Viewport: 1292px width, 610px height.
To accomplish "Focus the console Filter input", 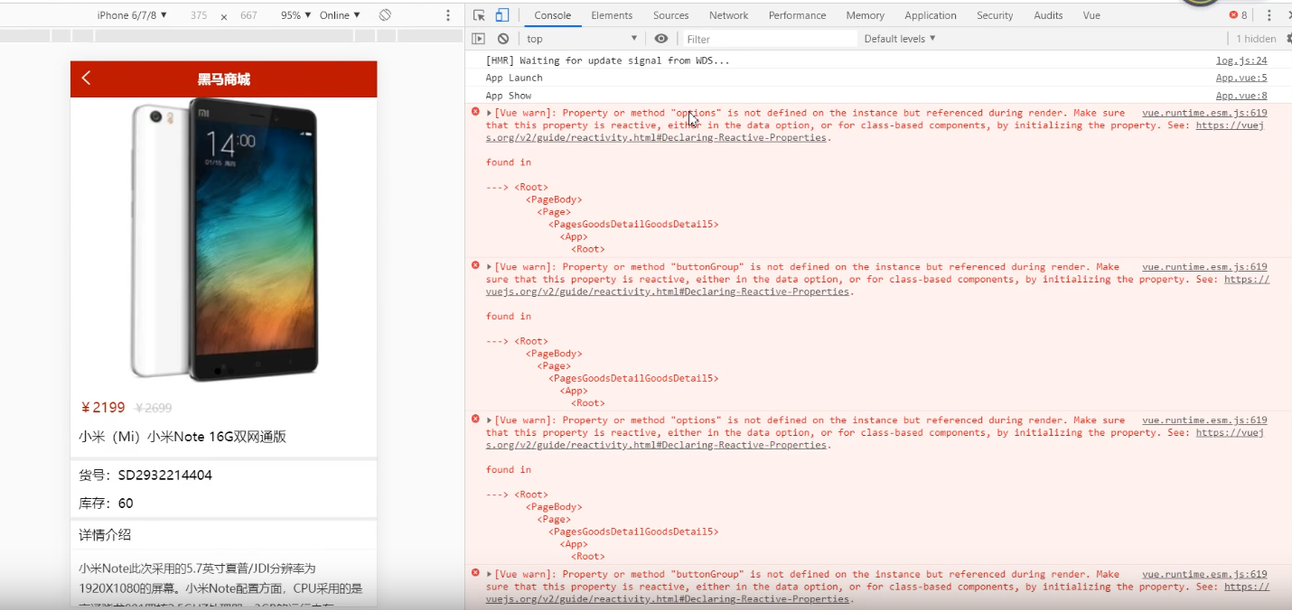I will (770, 39).
